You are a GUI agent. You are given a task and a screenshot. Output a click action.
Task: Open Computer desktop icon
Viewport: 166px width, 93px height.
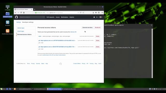8,8
